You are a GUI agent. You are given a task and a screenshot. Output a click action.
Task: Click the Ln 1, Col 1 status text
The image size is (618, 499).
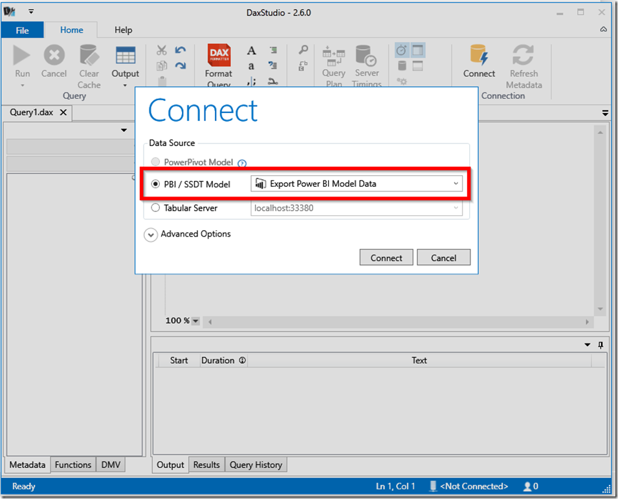coord(395,487)
